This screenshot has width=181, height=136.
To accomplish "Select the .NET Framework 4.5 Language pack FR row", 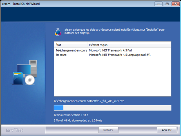I will [x=112, y=55].
